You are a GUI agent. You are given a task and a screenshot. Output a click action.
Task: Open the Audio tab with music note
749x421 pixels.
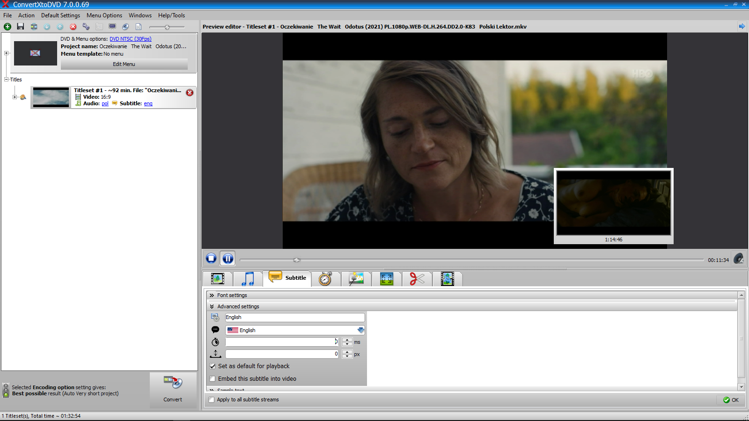[x=248, y=279]
